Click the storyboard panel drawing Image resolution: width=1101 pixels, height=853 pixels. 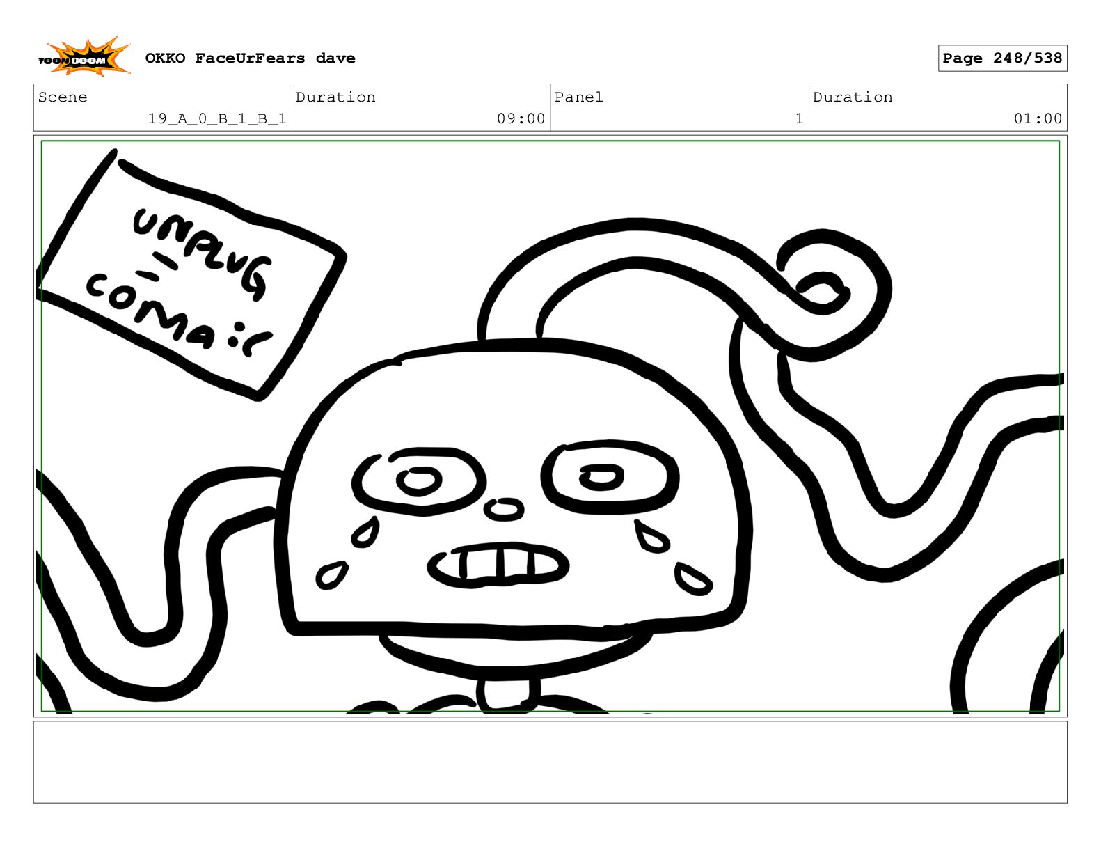click(550, 426)
